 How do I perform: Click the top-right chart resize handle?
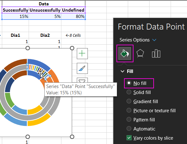click(72, 48)
